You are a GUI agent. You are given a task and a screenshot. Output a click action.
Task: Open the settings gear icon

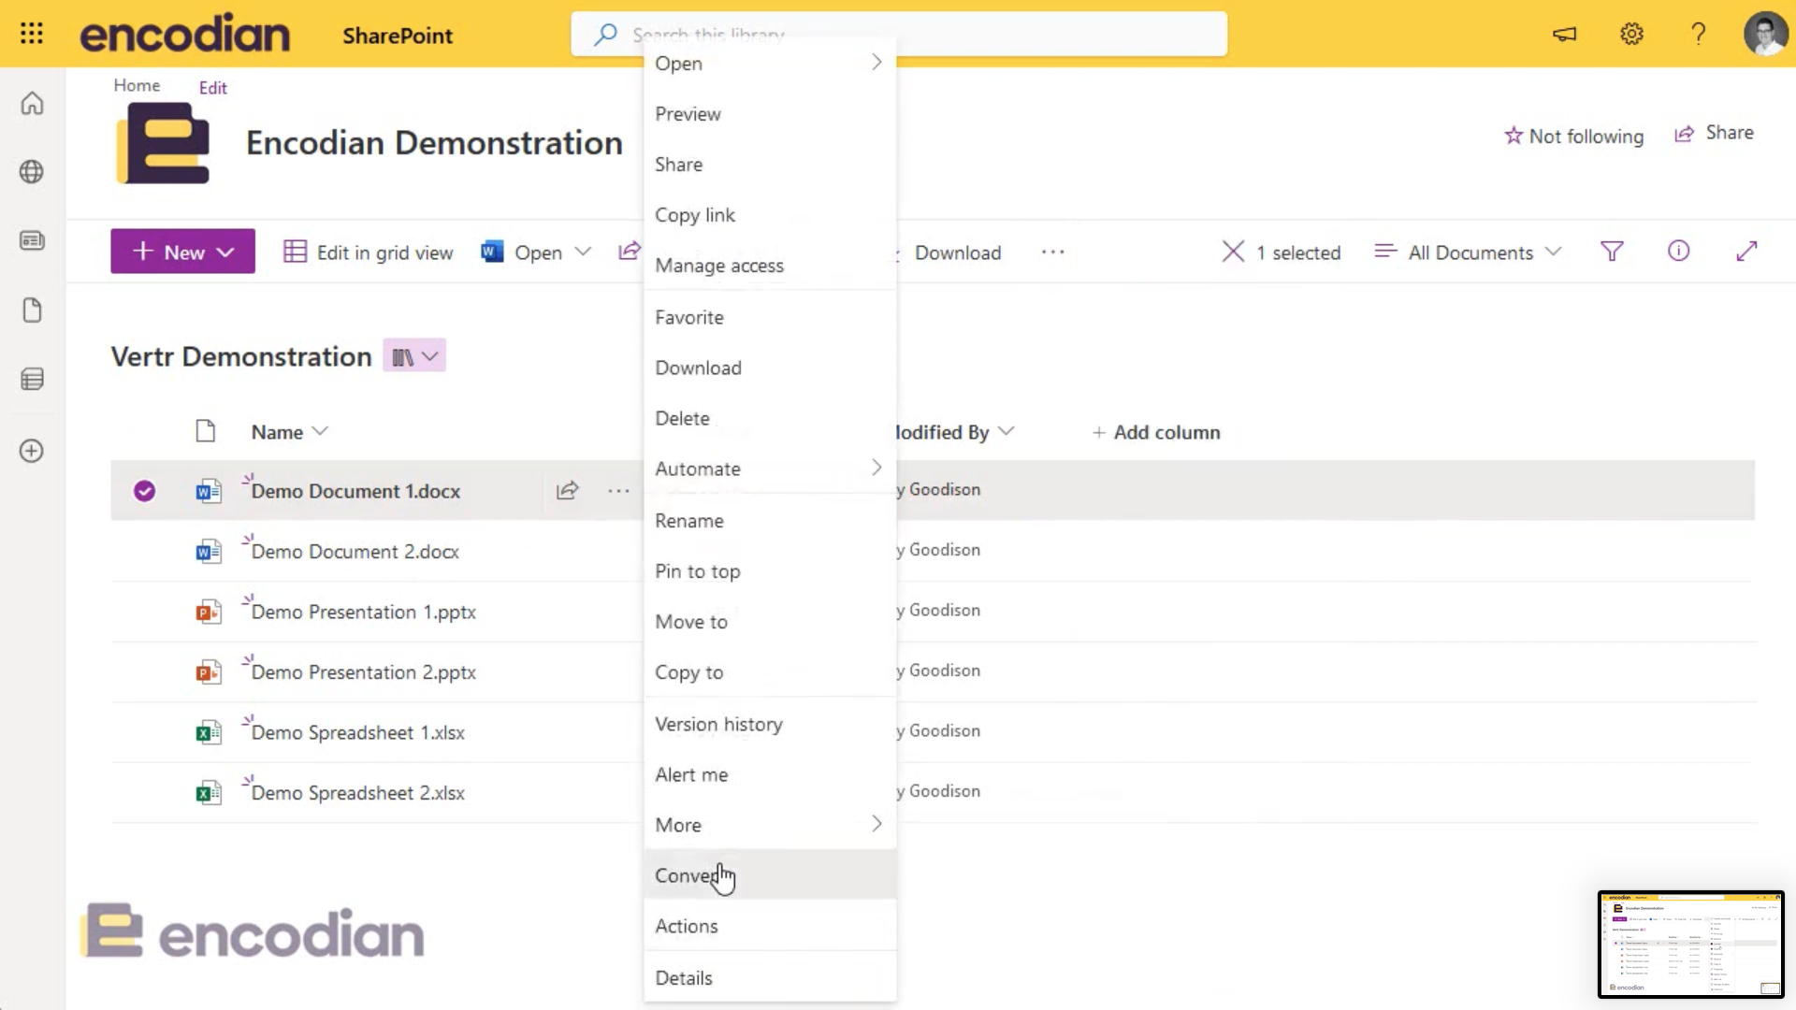coord(1631,35)
